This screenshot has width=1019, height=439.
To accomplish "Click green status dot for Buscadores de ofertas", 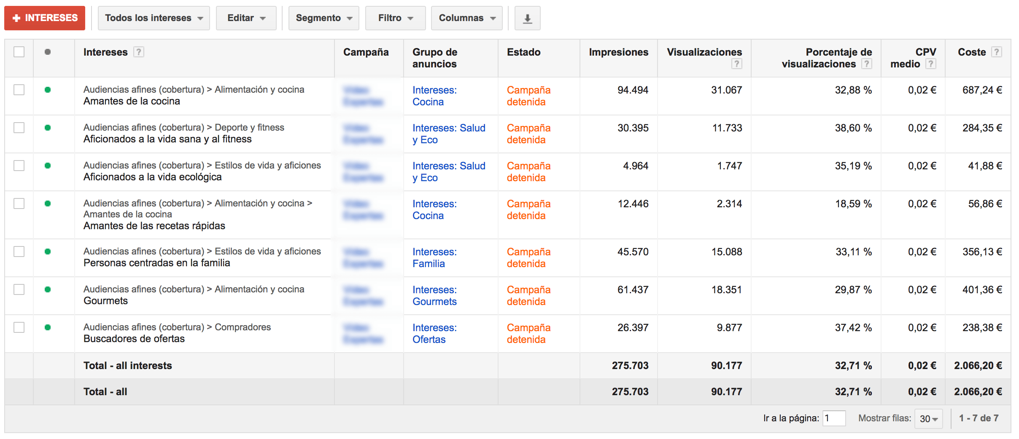I will [48, 327].
